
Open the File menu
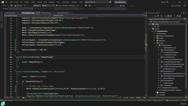pyautogui.click(x=6, y=2)
